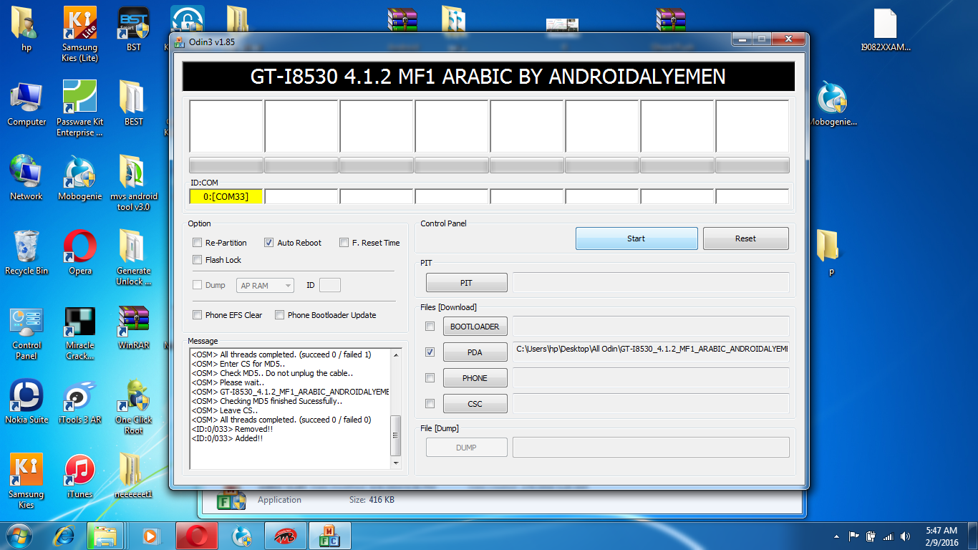Open Internet Explorer from taskbar

pyautogui.click(x=64, y=536)
